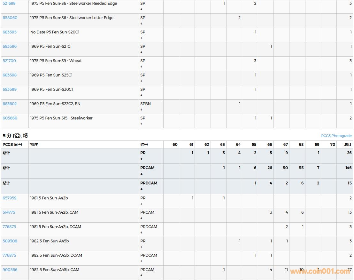
Task: Open PCGS Photograde link
Action: (x=336, y=136)
